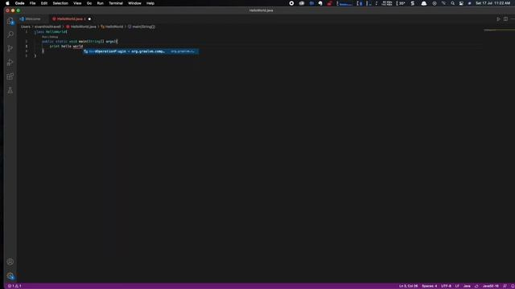Change file encoding UTF-8
The width and height of the screenshot is (515, 289).
pyautogui.click(x=446, y=286)
